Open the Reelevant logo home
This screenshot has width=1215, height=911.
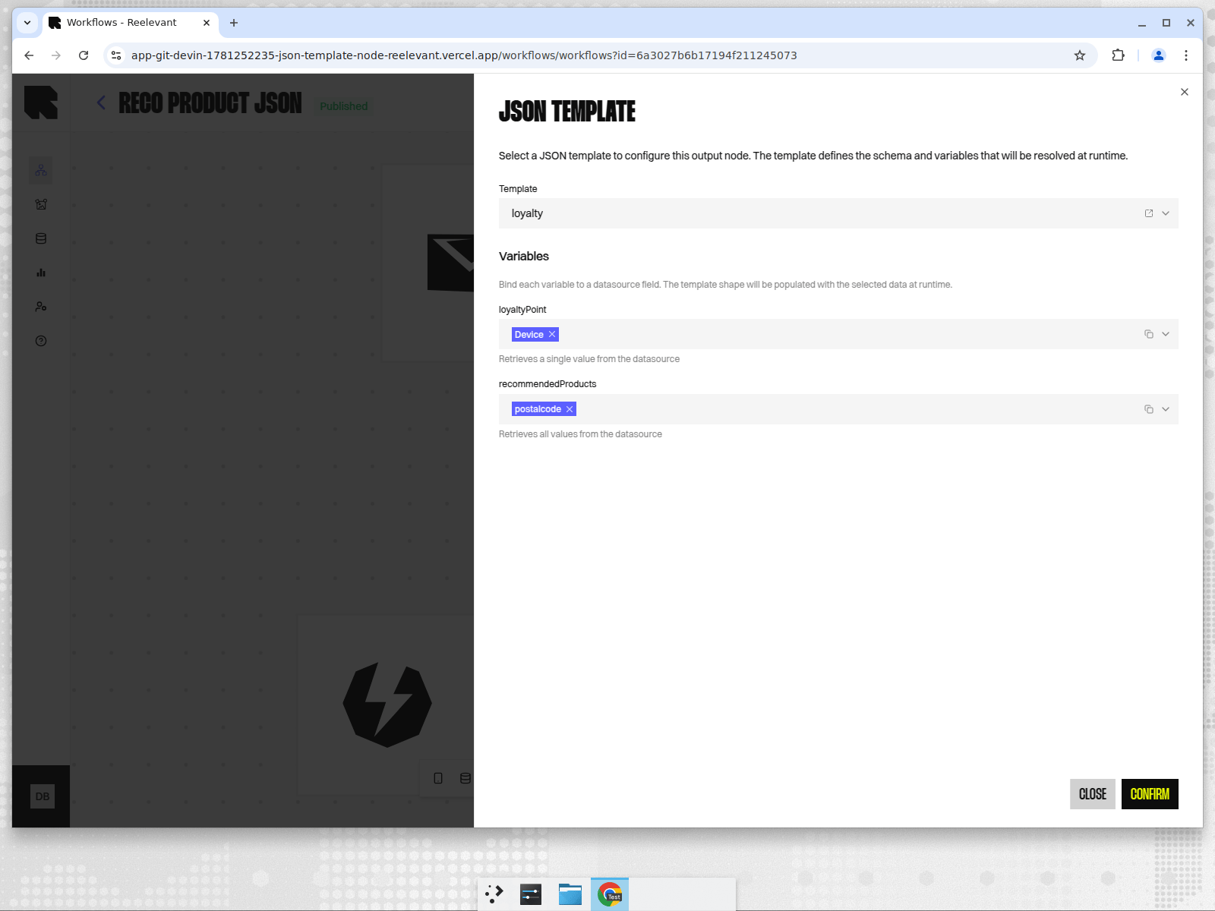point(41,102)
